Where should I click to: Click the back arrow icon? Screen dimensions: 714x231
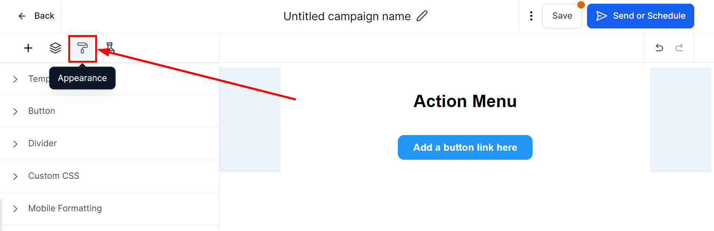point(22,16)
